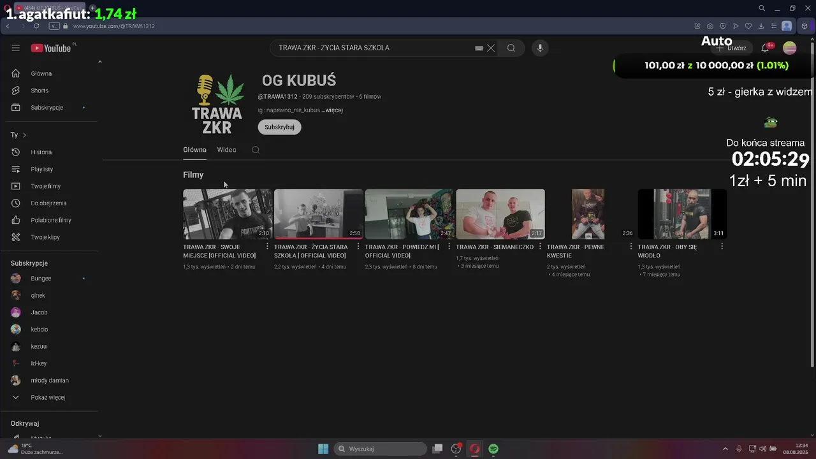The width and height of the screenshot is (816, 459).
Task: Open bookmarks heart icon in address bar
Action: point(748,26)
